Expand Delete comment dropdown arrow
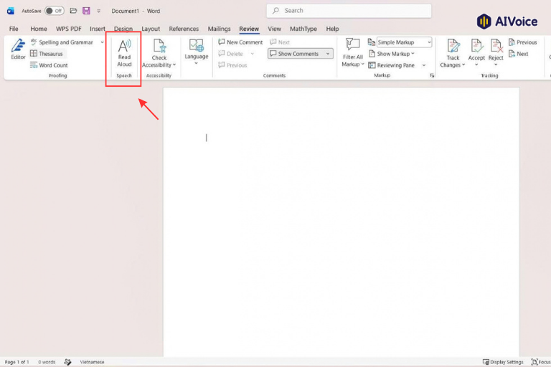This screenshot has width=551, height=367. pos(253,54)
